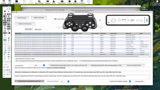This screenshot has width=160, height=90.
Task: Click the Usage Page column header
Action: [x=132, y=33]
